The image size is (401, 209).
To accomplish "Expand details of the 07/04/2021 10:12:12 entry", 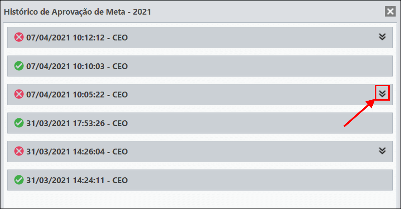I will point(382,37).
